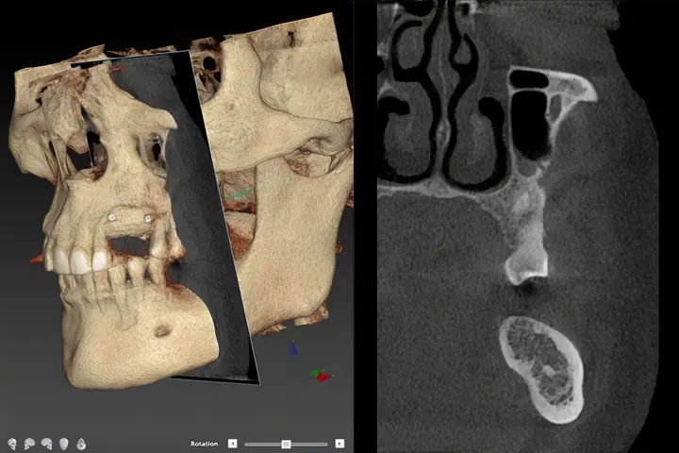679x453 pixels.
Task: Click the green axis arrow of orientation gizmo
Action: point(315,372)
